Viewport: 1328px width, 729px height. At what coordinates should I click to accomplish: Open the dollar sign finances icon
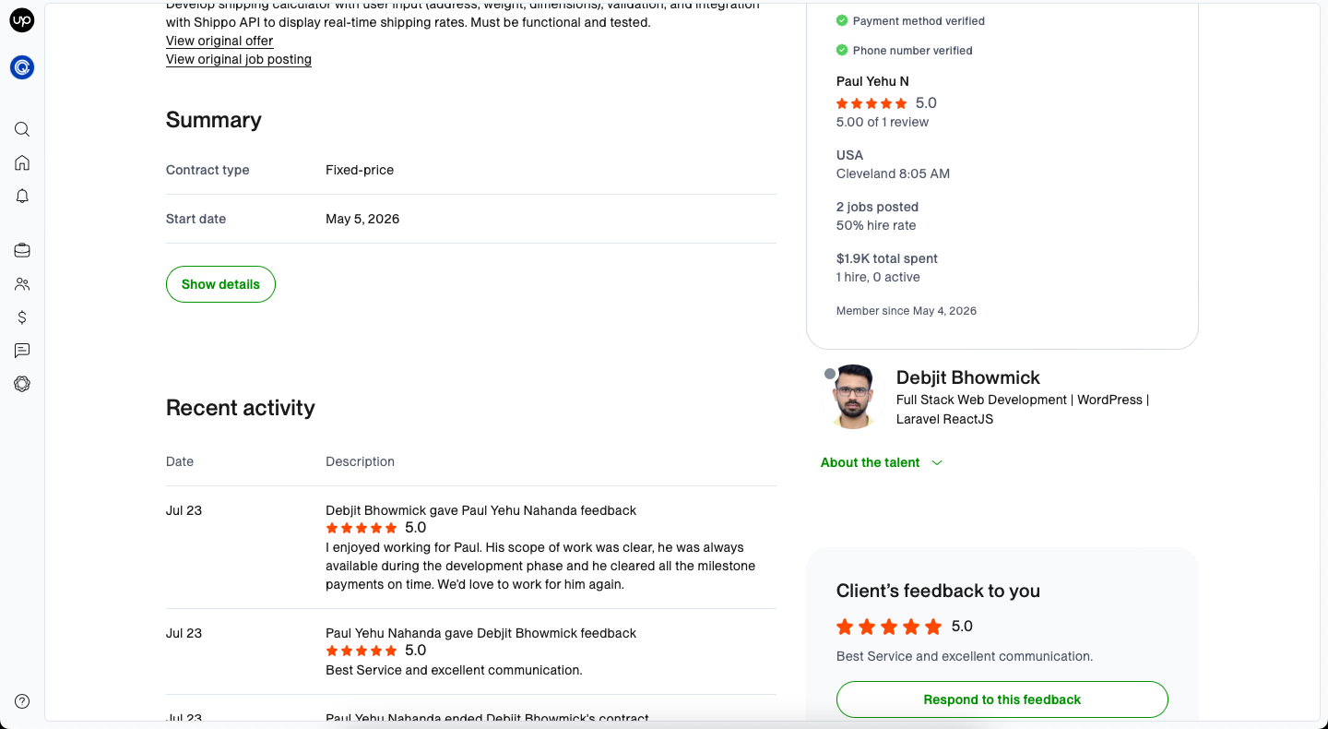pyautogui.click(x=22, y=317)
